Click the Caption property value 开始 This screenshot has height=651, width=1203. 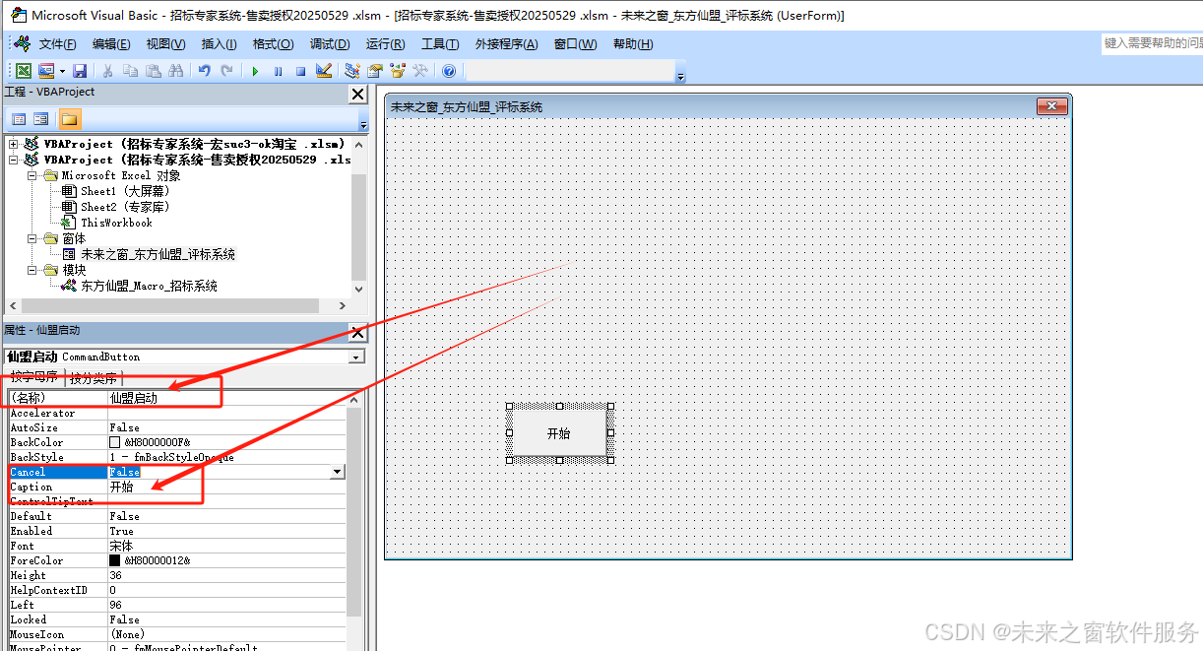[x=226, y=487]
